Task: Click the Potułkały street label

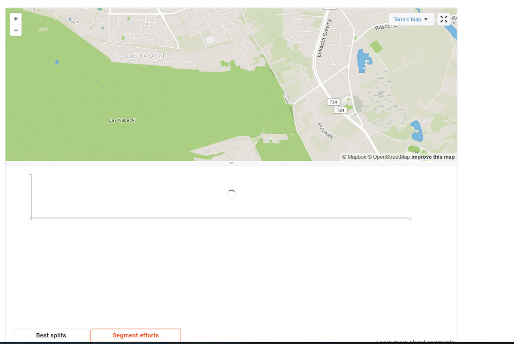Action: point(325,131)
